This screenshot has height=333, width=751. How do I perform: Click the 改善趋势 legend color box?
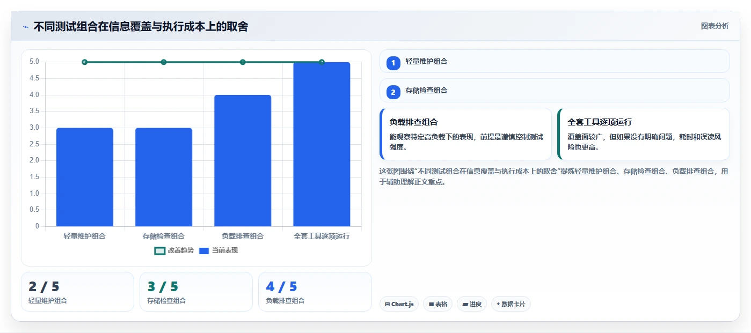159,251
